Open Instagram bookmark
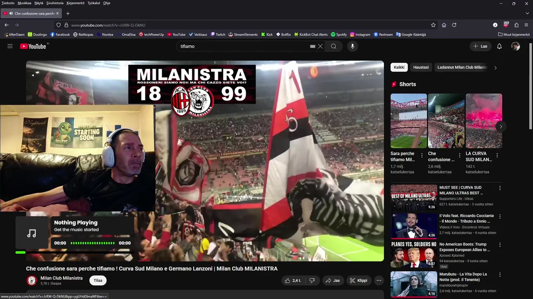 pyautogui.click(x=360, y=34)
